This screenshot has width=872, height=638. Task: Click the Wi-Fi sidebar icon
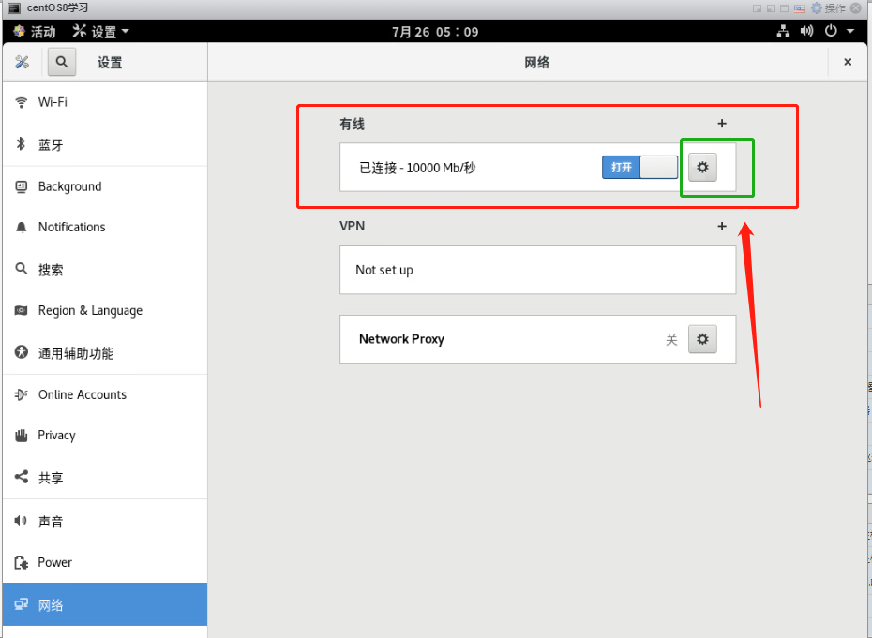22,102
